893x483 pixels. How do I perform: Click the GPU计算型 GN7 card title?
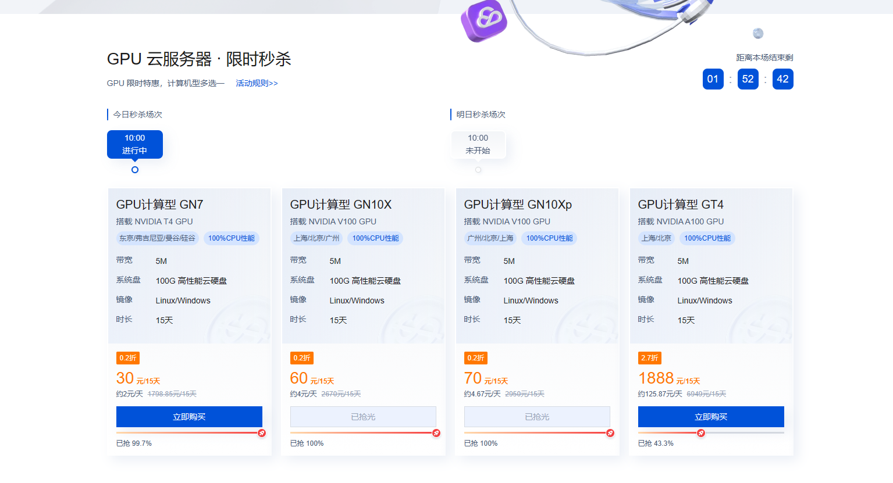pyautogui.click(x=159, y=205)
